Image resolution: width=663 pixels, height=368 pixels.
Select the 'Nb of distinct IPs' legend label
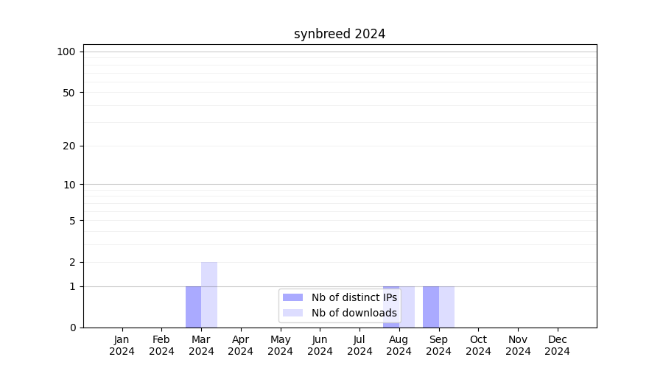[x=354, y=297]
